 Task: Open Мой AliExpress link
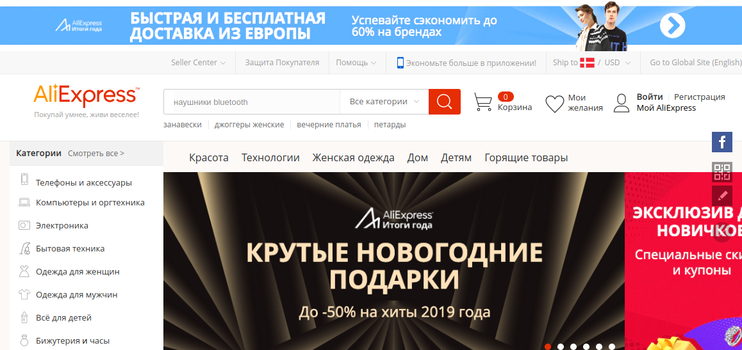coord(666,107)
